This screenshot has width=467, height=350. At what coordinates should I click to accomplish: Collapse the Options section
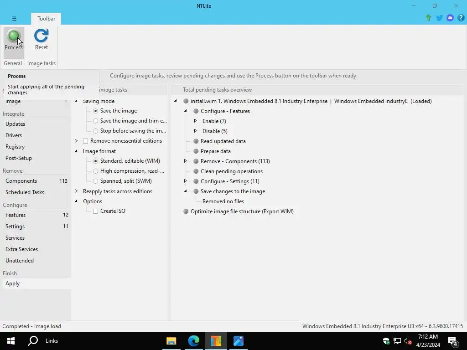(x=76, y=201)
